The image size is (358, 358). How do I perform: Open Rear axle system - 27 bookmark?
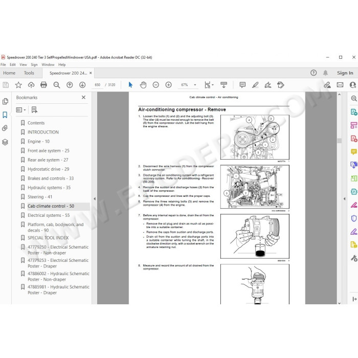pos(48,160)
